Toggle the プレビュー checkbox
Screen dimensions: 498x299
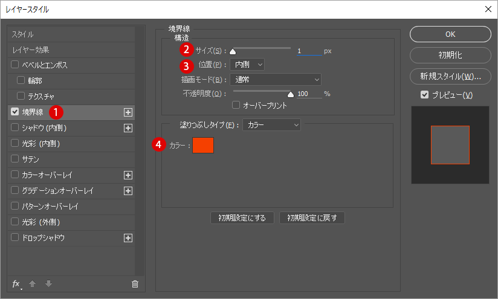click(x=424, y=95)
